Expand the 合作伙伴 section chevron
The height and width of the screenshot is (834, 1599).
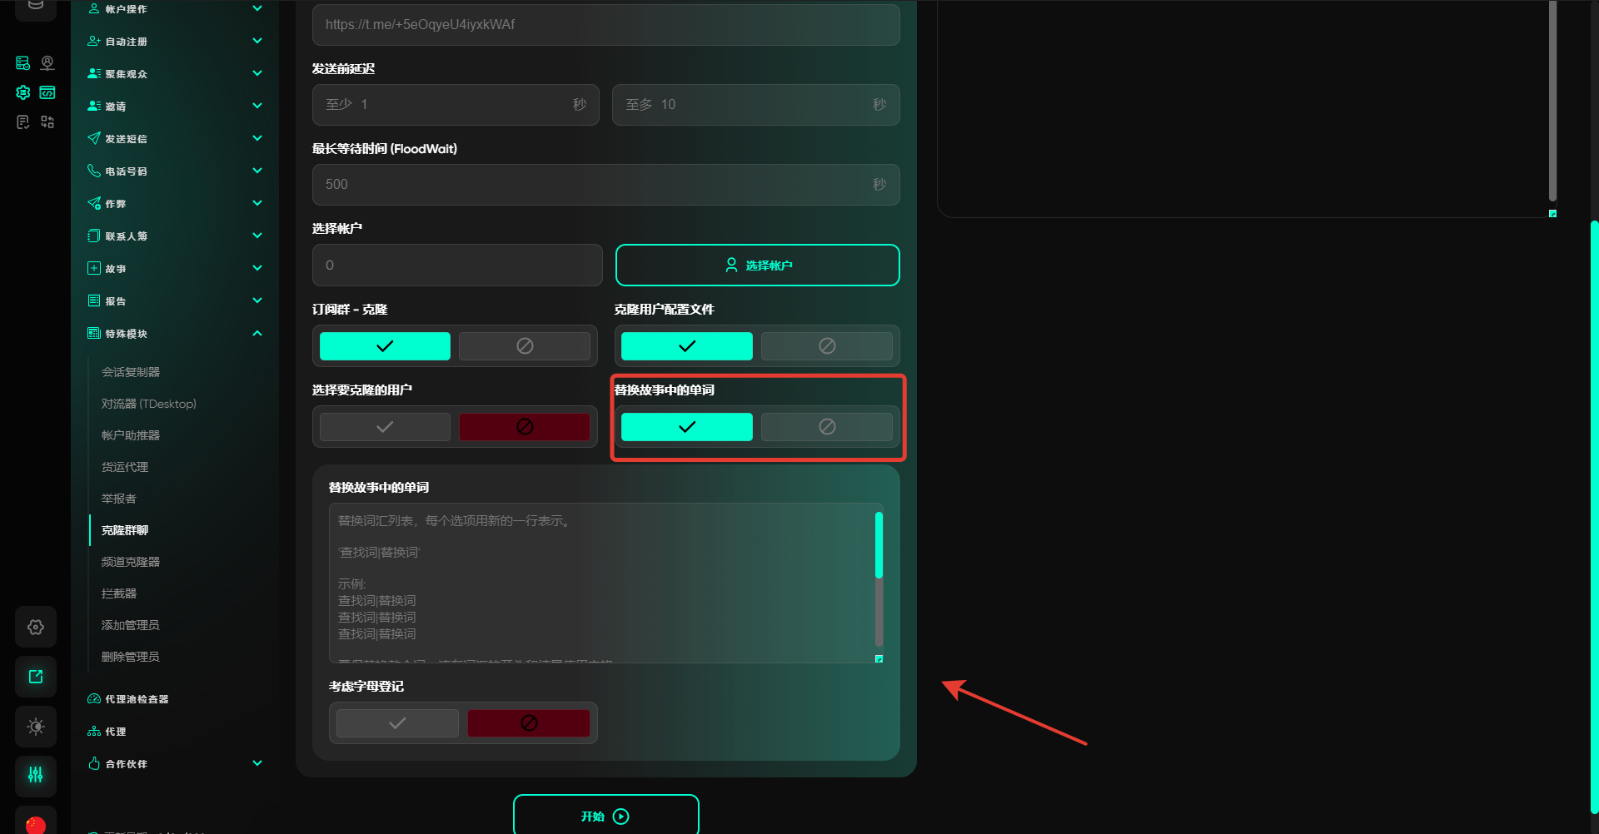pos(257,764)
